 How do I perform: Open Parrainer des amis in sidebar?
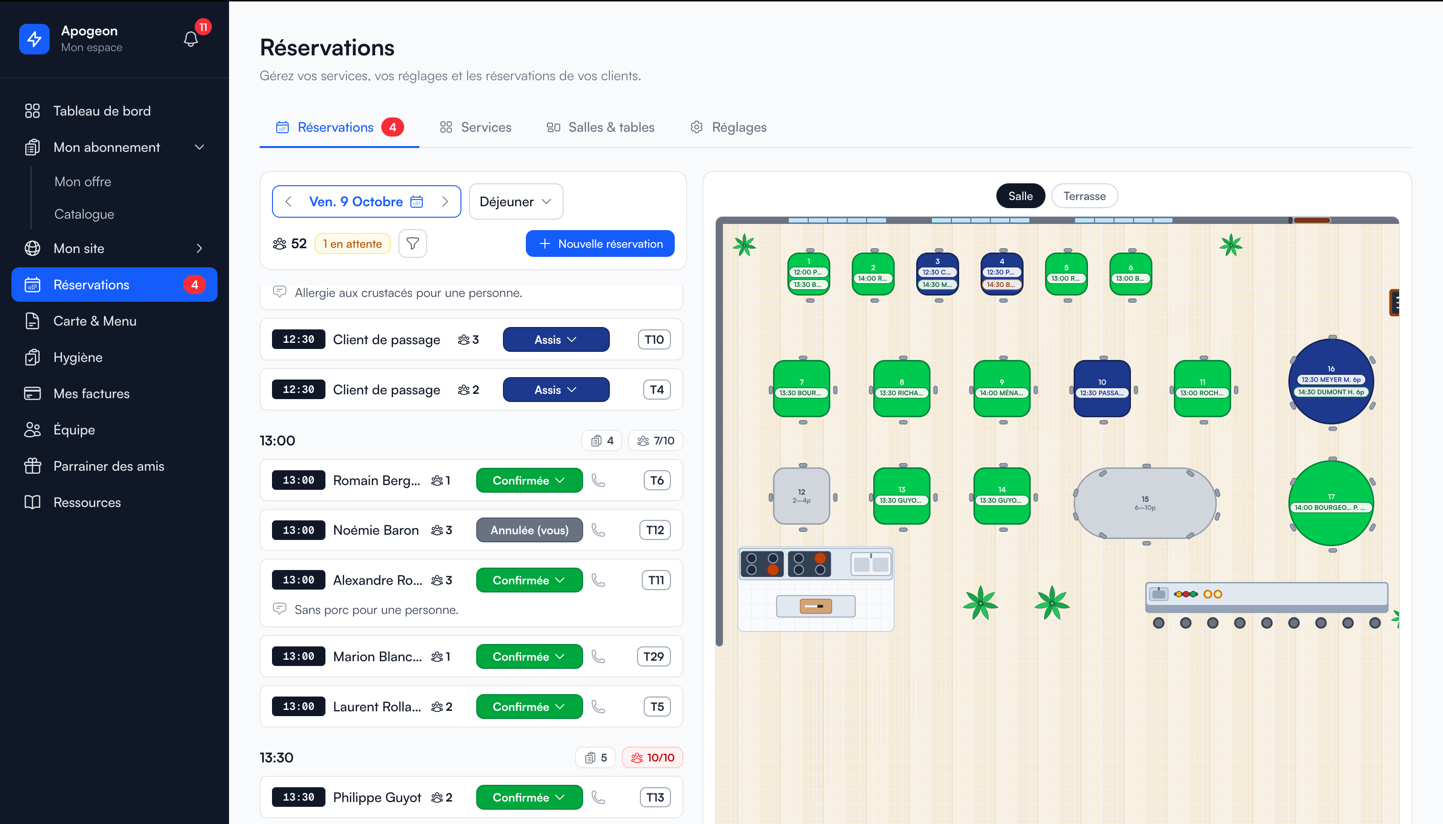click(x=114, y=466)
